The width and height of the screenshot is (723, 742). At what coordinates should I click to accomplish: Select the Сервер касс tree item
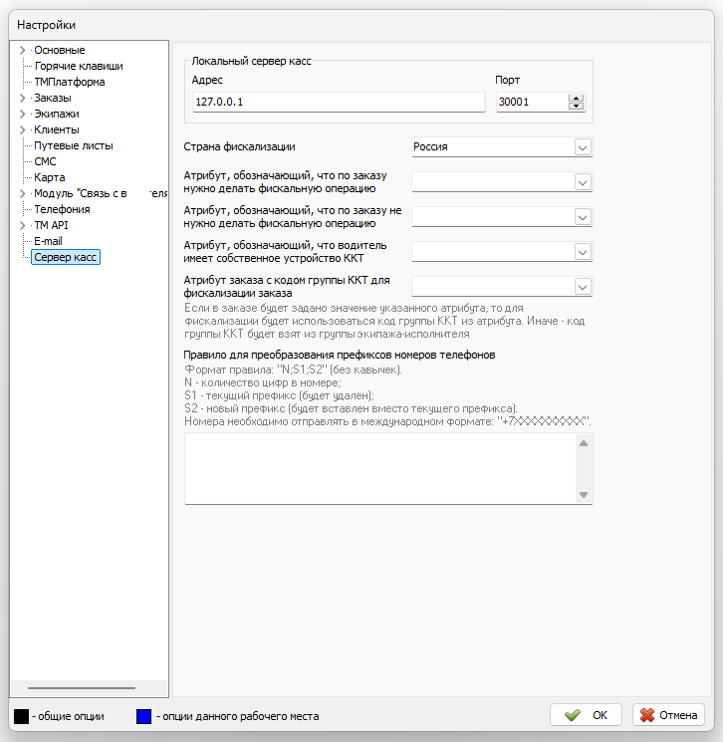click(x=66, y=257)
